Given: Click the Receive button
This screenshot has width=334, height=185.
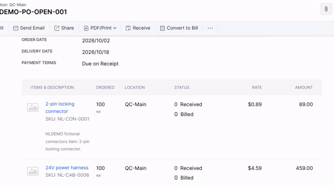Looking at the screenshot, I should (x=138, y=28).
